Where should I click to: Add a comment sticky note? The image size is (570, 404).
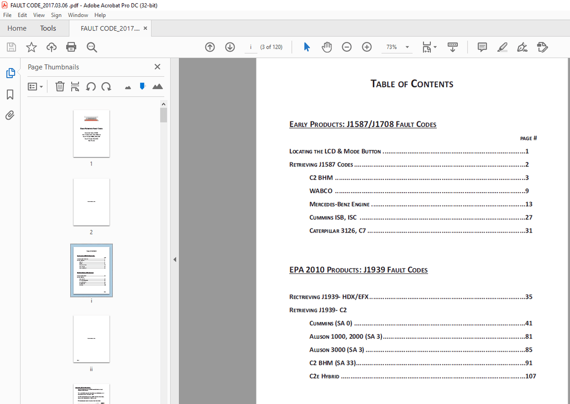click(x=482, y=47)
